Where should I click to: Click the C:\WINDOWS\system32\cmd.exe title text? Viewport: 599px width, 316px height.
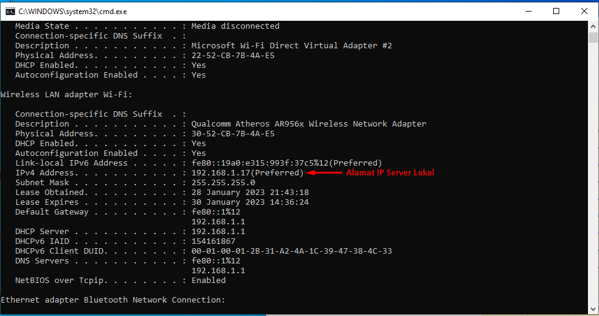click(x=73, y=12)
